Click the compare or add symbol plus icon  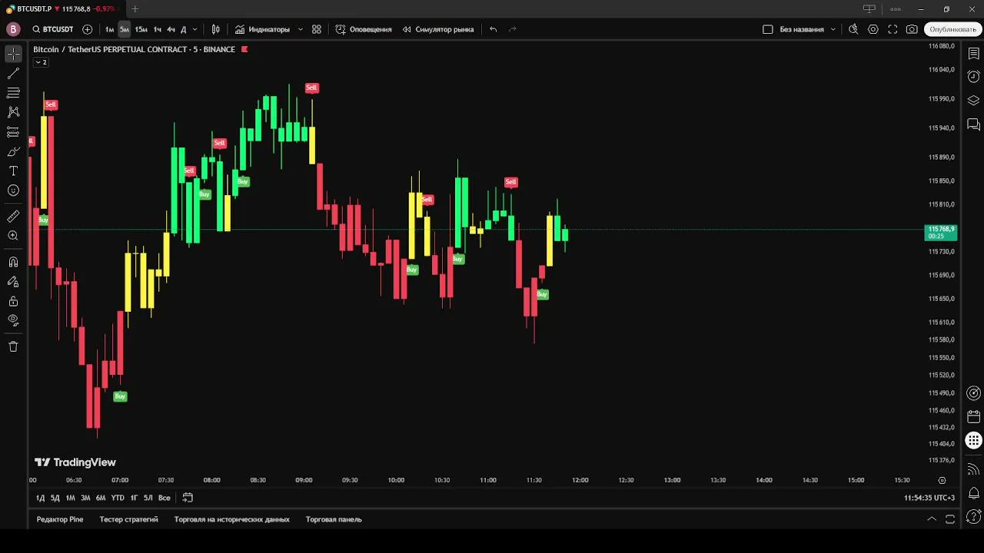pyautogui.click(x=87, y=29)
